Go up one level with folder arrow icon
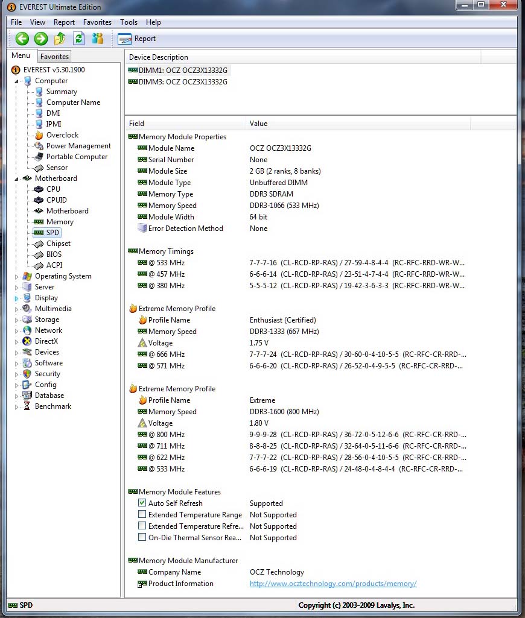The width and height of the screenshot is (525, 618). 60,39
